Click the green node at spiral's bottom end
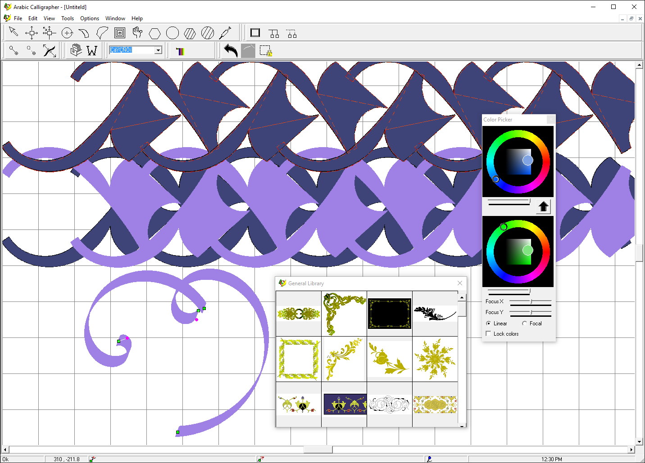Image resolution: width=645 pixels, height=463 pixels. [x=178, y=432]
